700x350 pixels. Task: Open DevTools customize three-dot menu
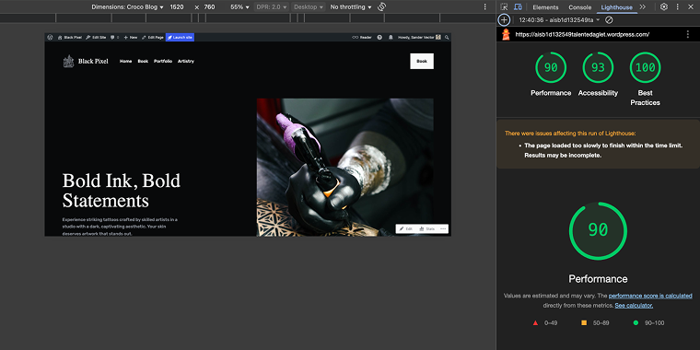click(x=677, y=7)
